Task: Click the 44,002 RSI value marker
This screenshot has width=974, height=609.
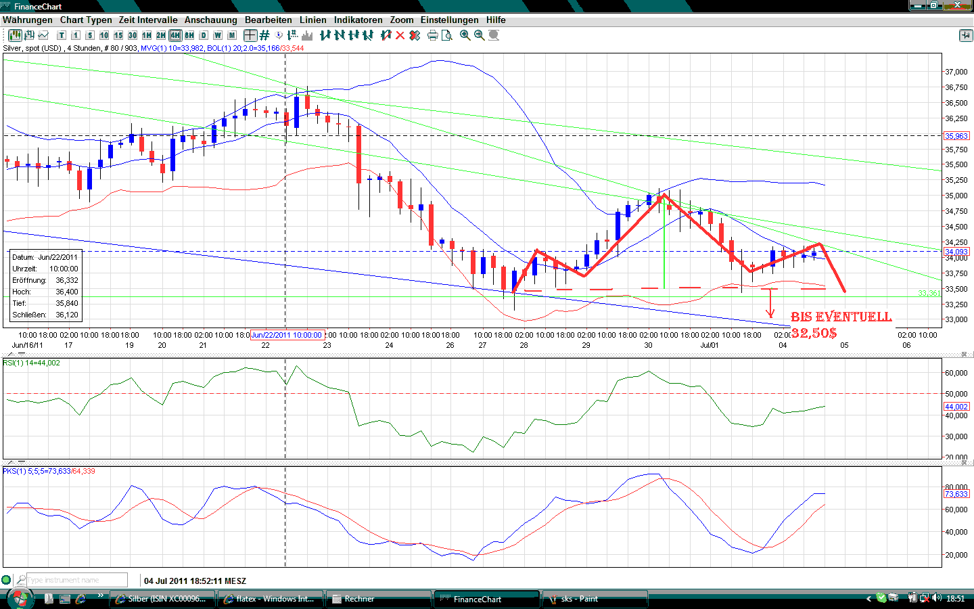Action: (956, 407)
